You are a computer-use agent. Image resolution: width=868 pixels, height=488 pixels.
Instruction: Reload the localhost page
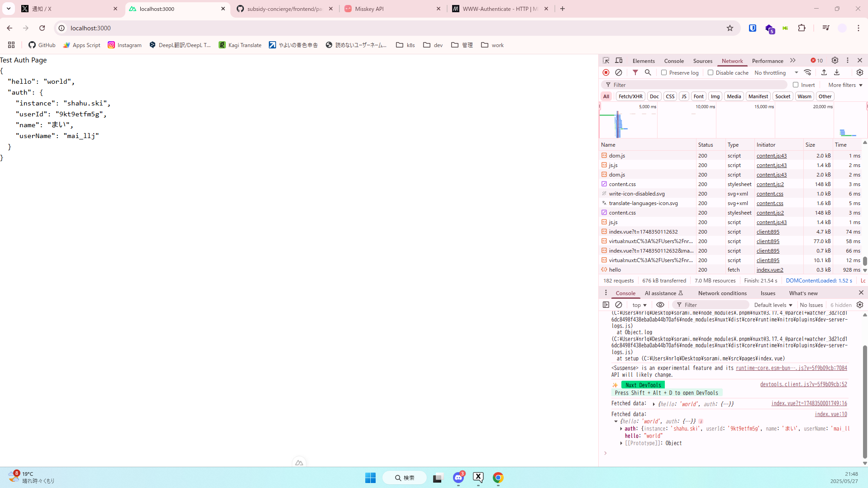(x=42, y=28)
